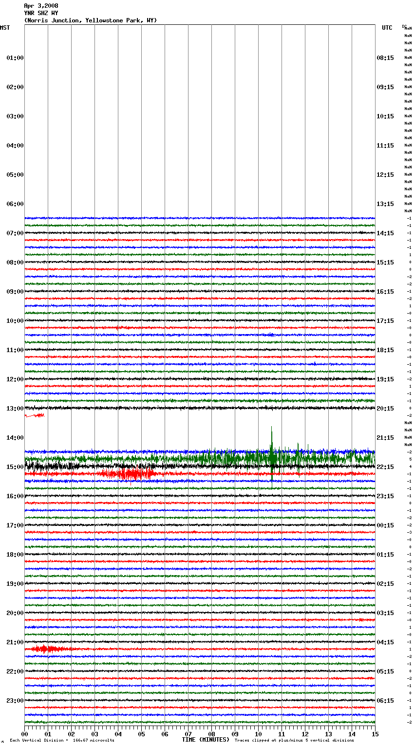Viewport: 414px width, 747px height.
Task: Pick the '07:00' MST time label
Action: 15,233
